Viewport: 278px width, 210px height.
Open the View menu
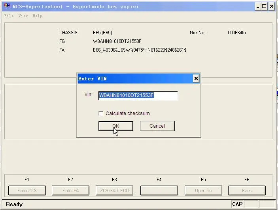[x=23, y=16]
